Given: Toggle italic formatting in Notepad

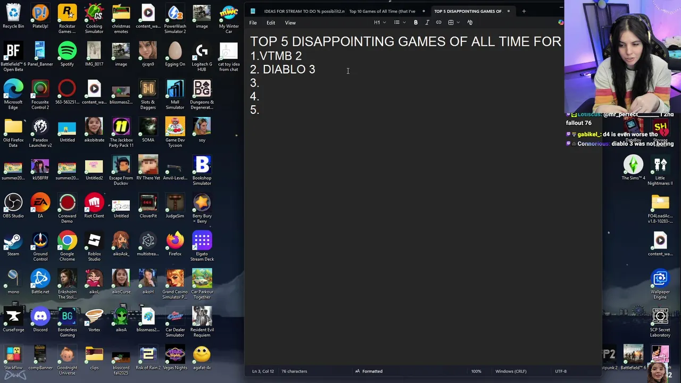Looking at the screenshot, I should (427, 22).
